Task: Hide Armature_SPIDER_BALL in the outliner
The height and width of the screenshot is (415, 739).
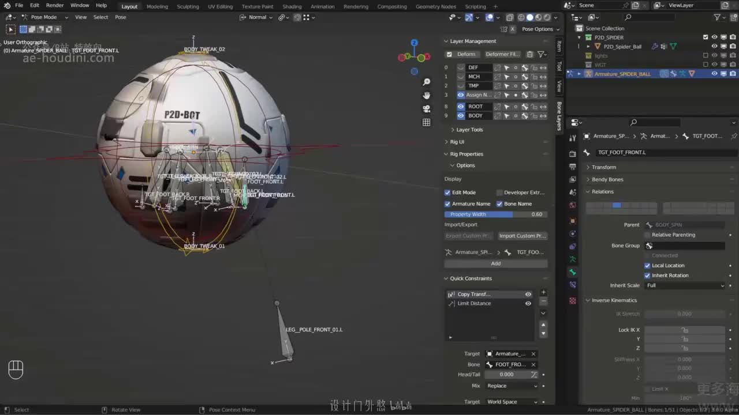Action: [x=714, y=74]
